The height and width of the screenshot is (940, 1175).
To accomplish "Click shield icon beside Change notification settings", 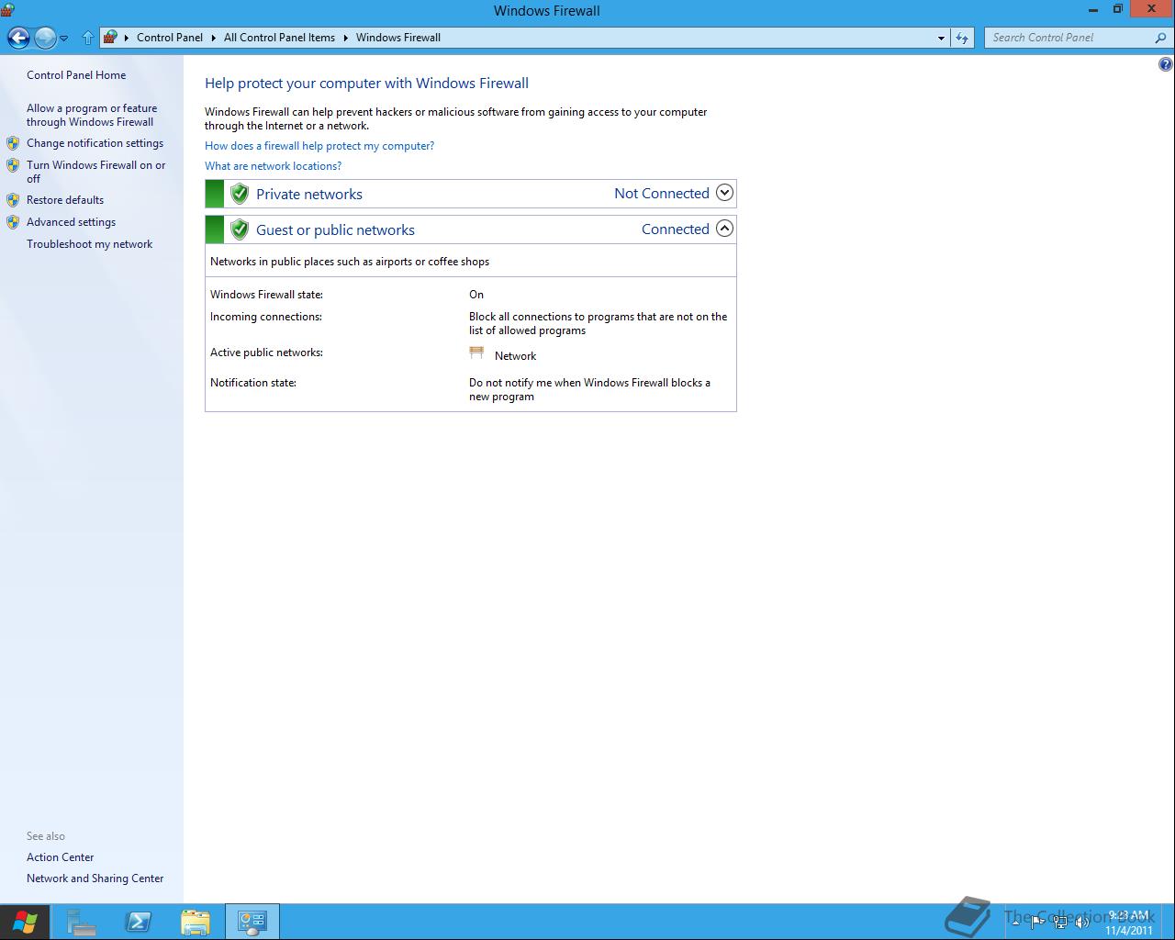I will click(x=13, y=143).
